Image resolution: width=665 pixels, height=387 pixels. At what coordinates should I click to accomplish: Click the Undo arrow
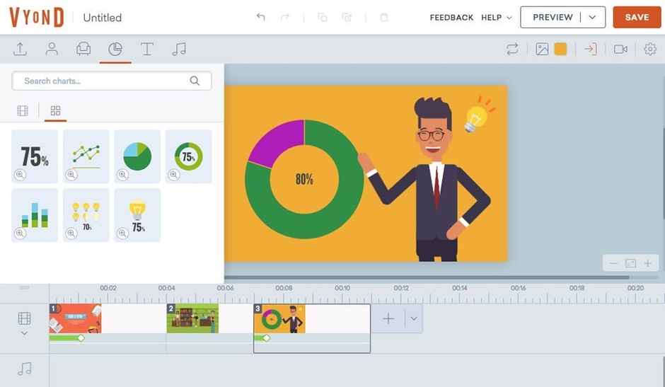pyautogui.click(x=260, y=17)
